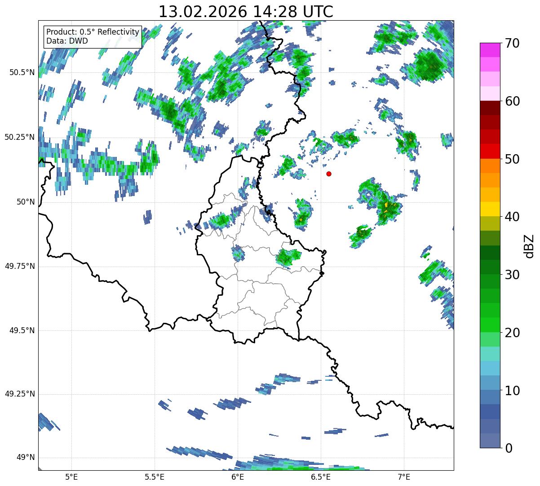Viewport: 540px width, 486px height.
Task: Click the Product: 0.5° Reflectivity label
Action: (x=93, y=32)
